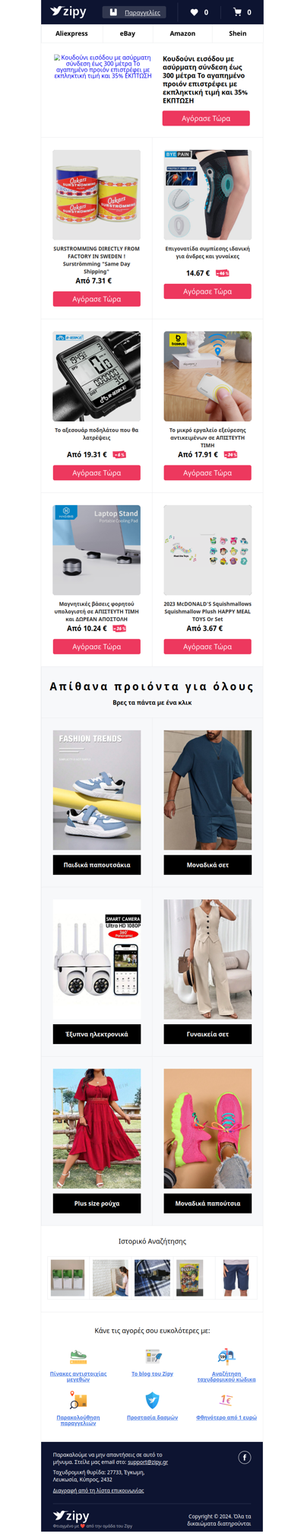Viewport: 304px width, 1540px height.
Task: Click Αγόρασε Τώρα under Surstromming product
Action: (97, 299)
